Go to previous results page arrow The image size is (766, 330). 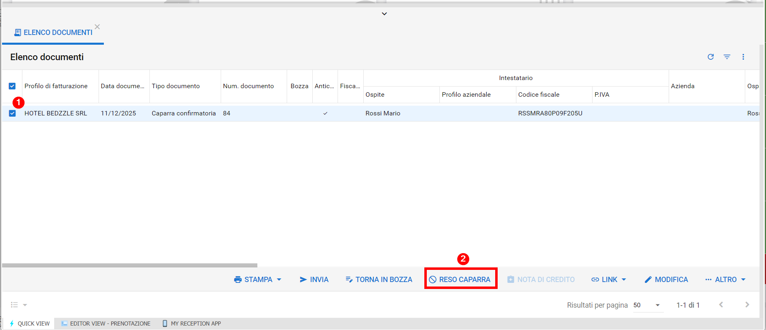click(721, 305)
